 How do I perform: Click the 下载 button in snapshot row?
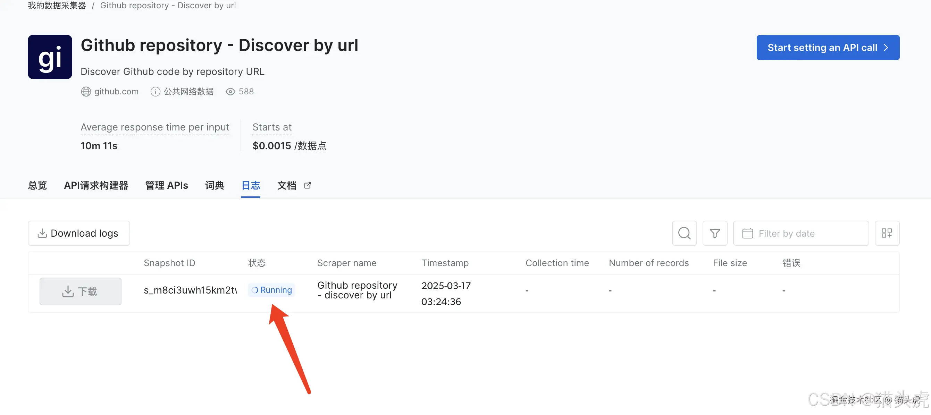tap(80, 291)
